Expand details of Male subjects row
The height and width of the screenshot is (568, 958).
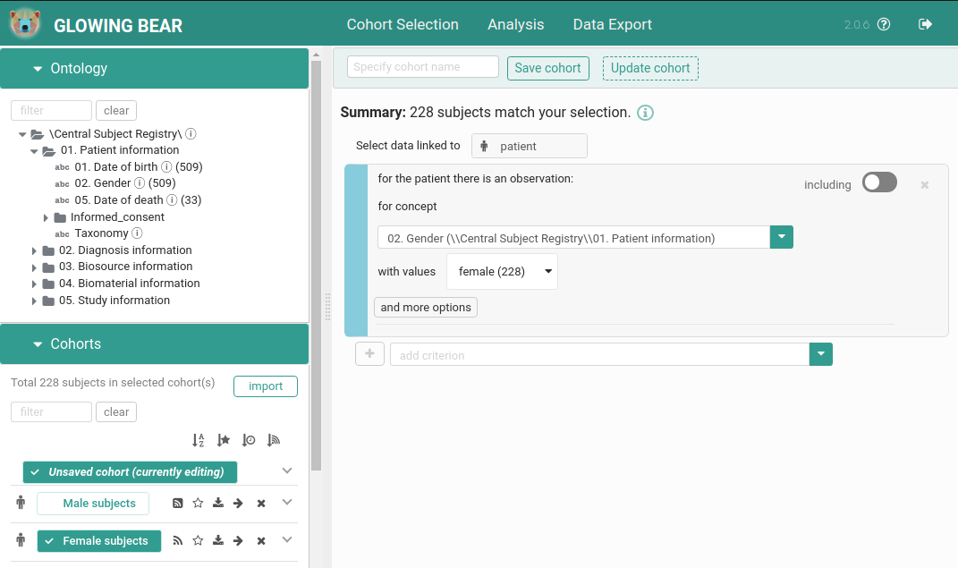(287, 502)
